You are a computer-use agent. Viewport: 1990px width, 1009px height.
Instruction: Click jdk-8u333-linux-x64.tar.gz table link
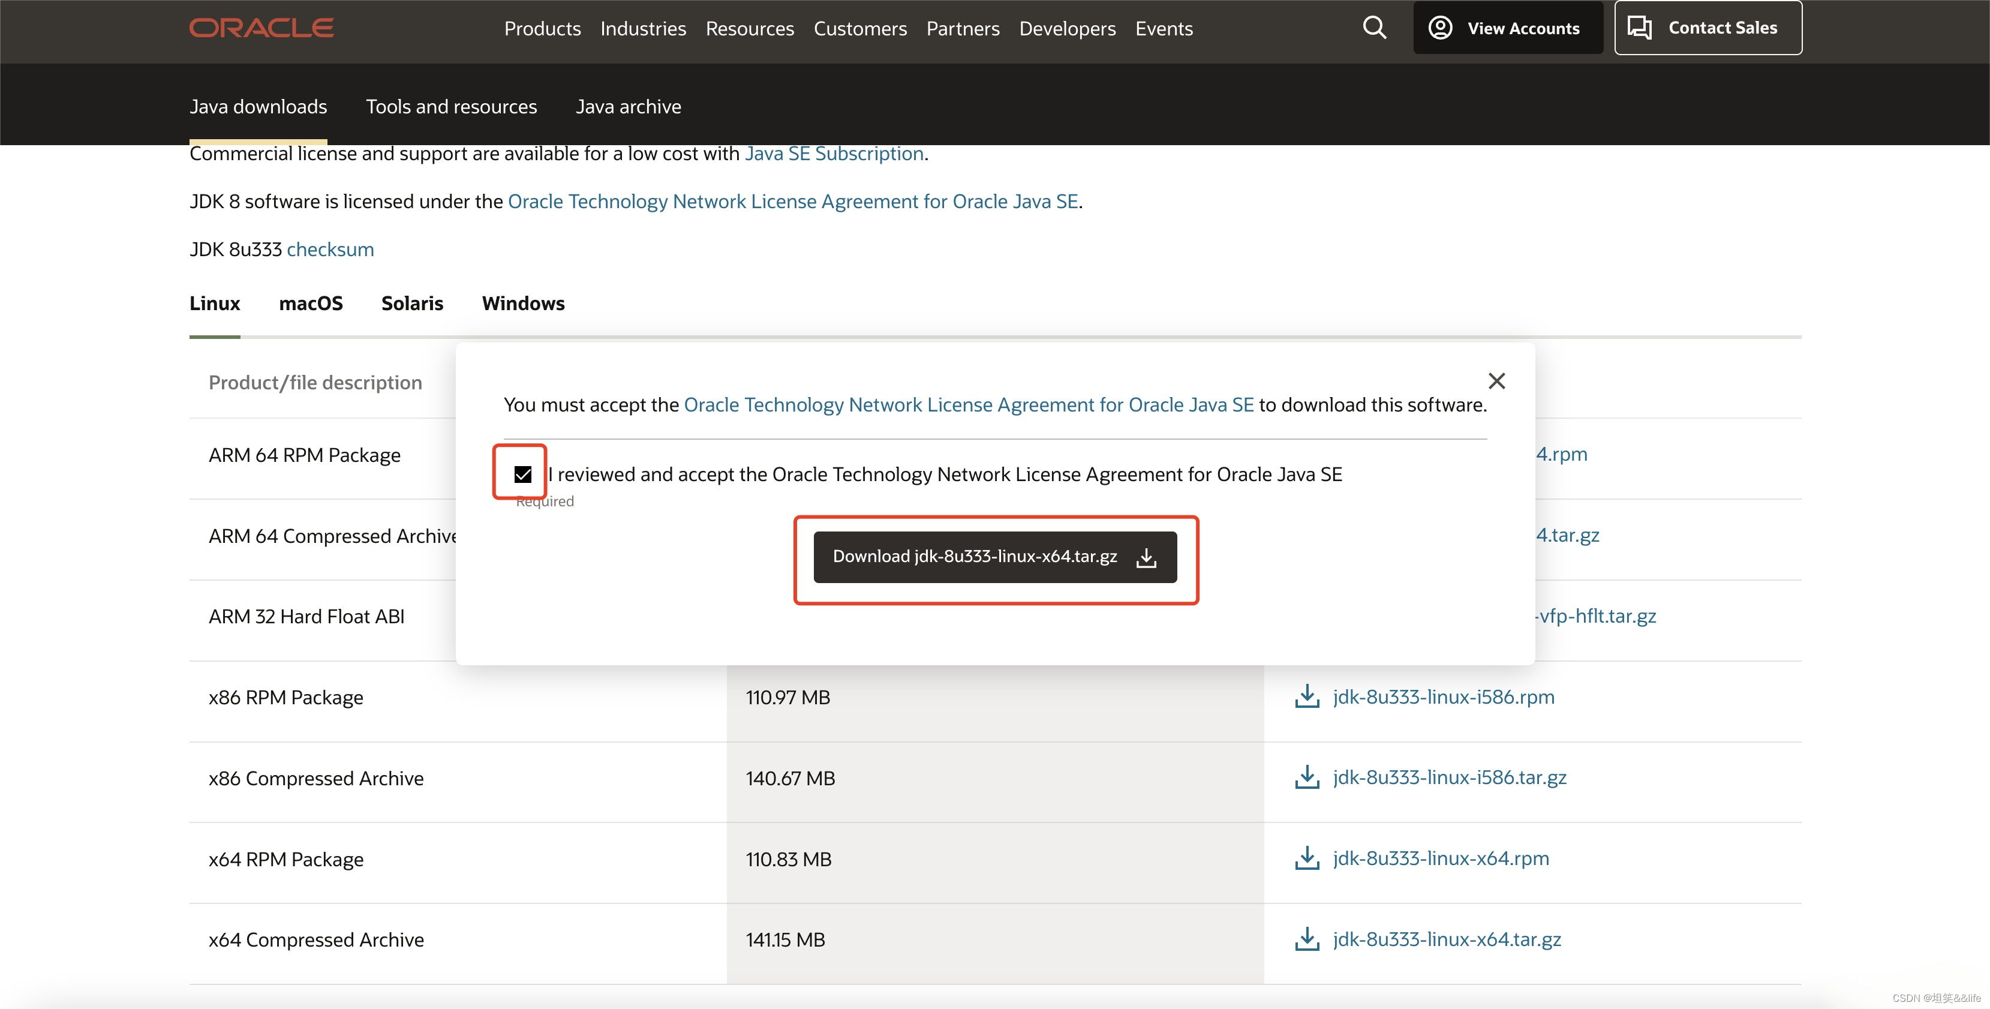pyautogui.click(x=1447, y=939)
